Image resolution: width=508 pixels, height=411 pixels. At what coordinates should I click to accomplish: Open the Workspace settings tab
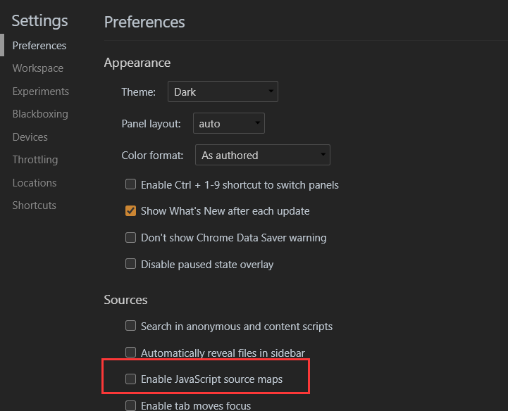(x=38, y=68)
